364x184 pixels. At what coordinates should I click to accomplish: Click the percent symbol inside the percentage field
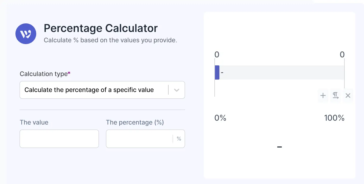point(179,138)
